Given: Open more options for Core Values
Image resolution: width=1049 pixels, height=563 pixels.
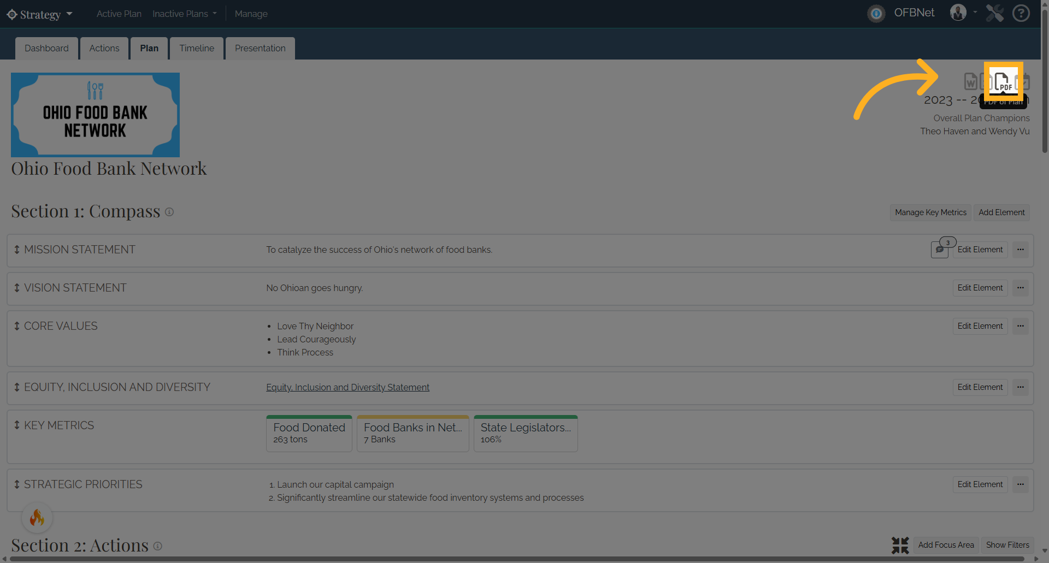Looking at the screenshot, I should (1020, 326).
